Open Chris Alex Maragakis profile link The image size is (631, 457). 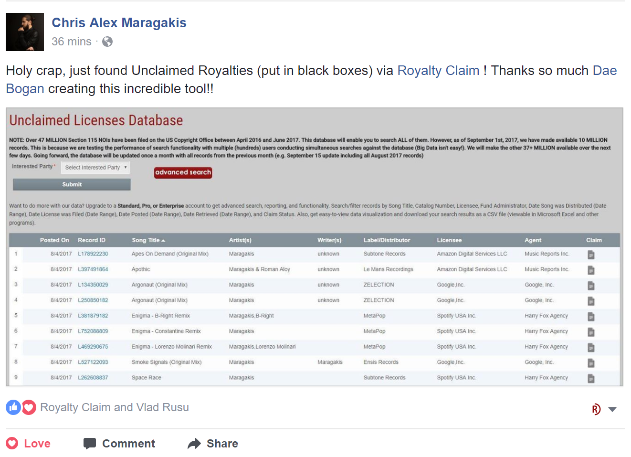tap(119, 23)
